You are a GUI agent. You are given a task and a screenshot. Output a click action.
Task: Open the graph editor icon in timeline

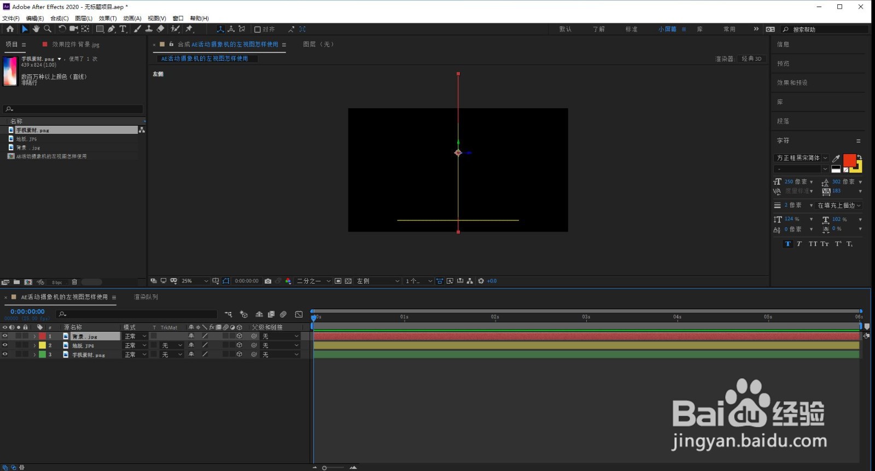pos(299,314)
